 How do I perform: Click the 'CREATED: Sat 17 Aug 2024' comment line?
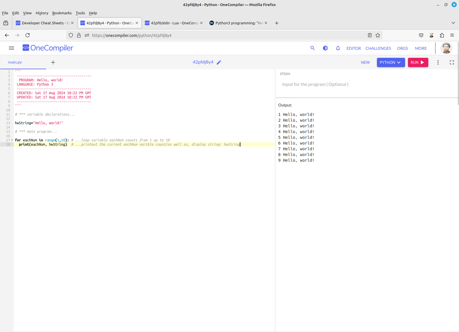pyautogui.click(x=54, y=93)
